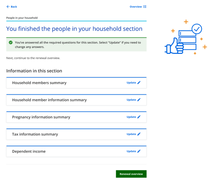210x180 pixels.
Task: Click pencil icon for Dependent income
Action: [x=139, y=151]
